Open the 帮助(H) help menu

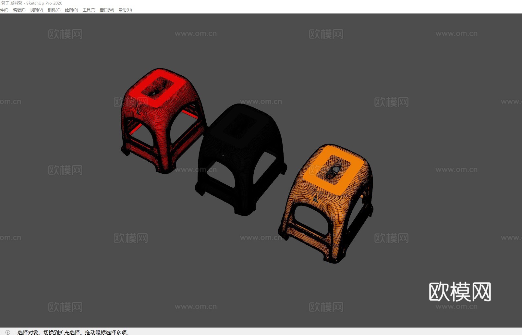tap(125, 10)
